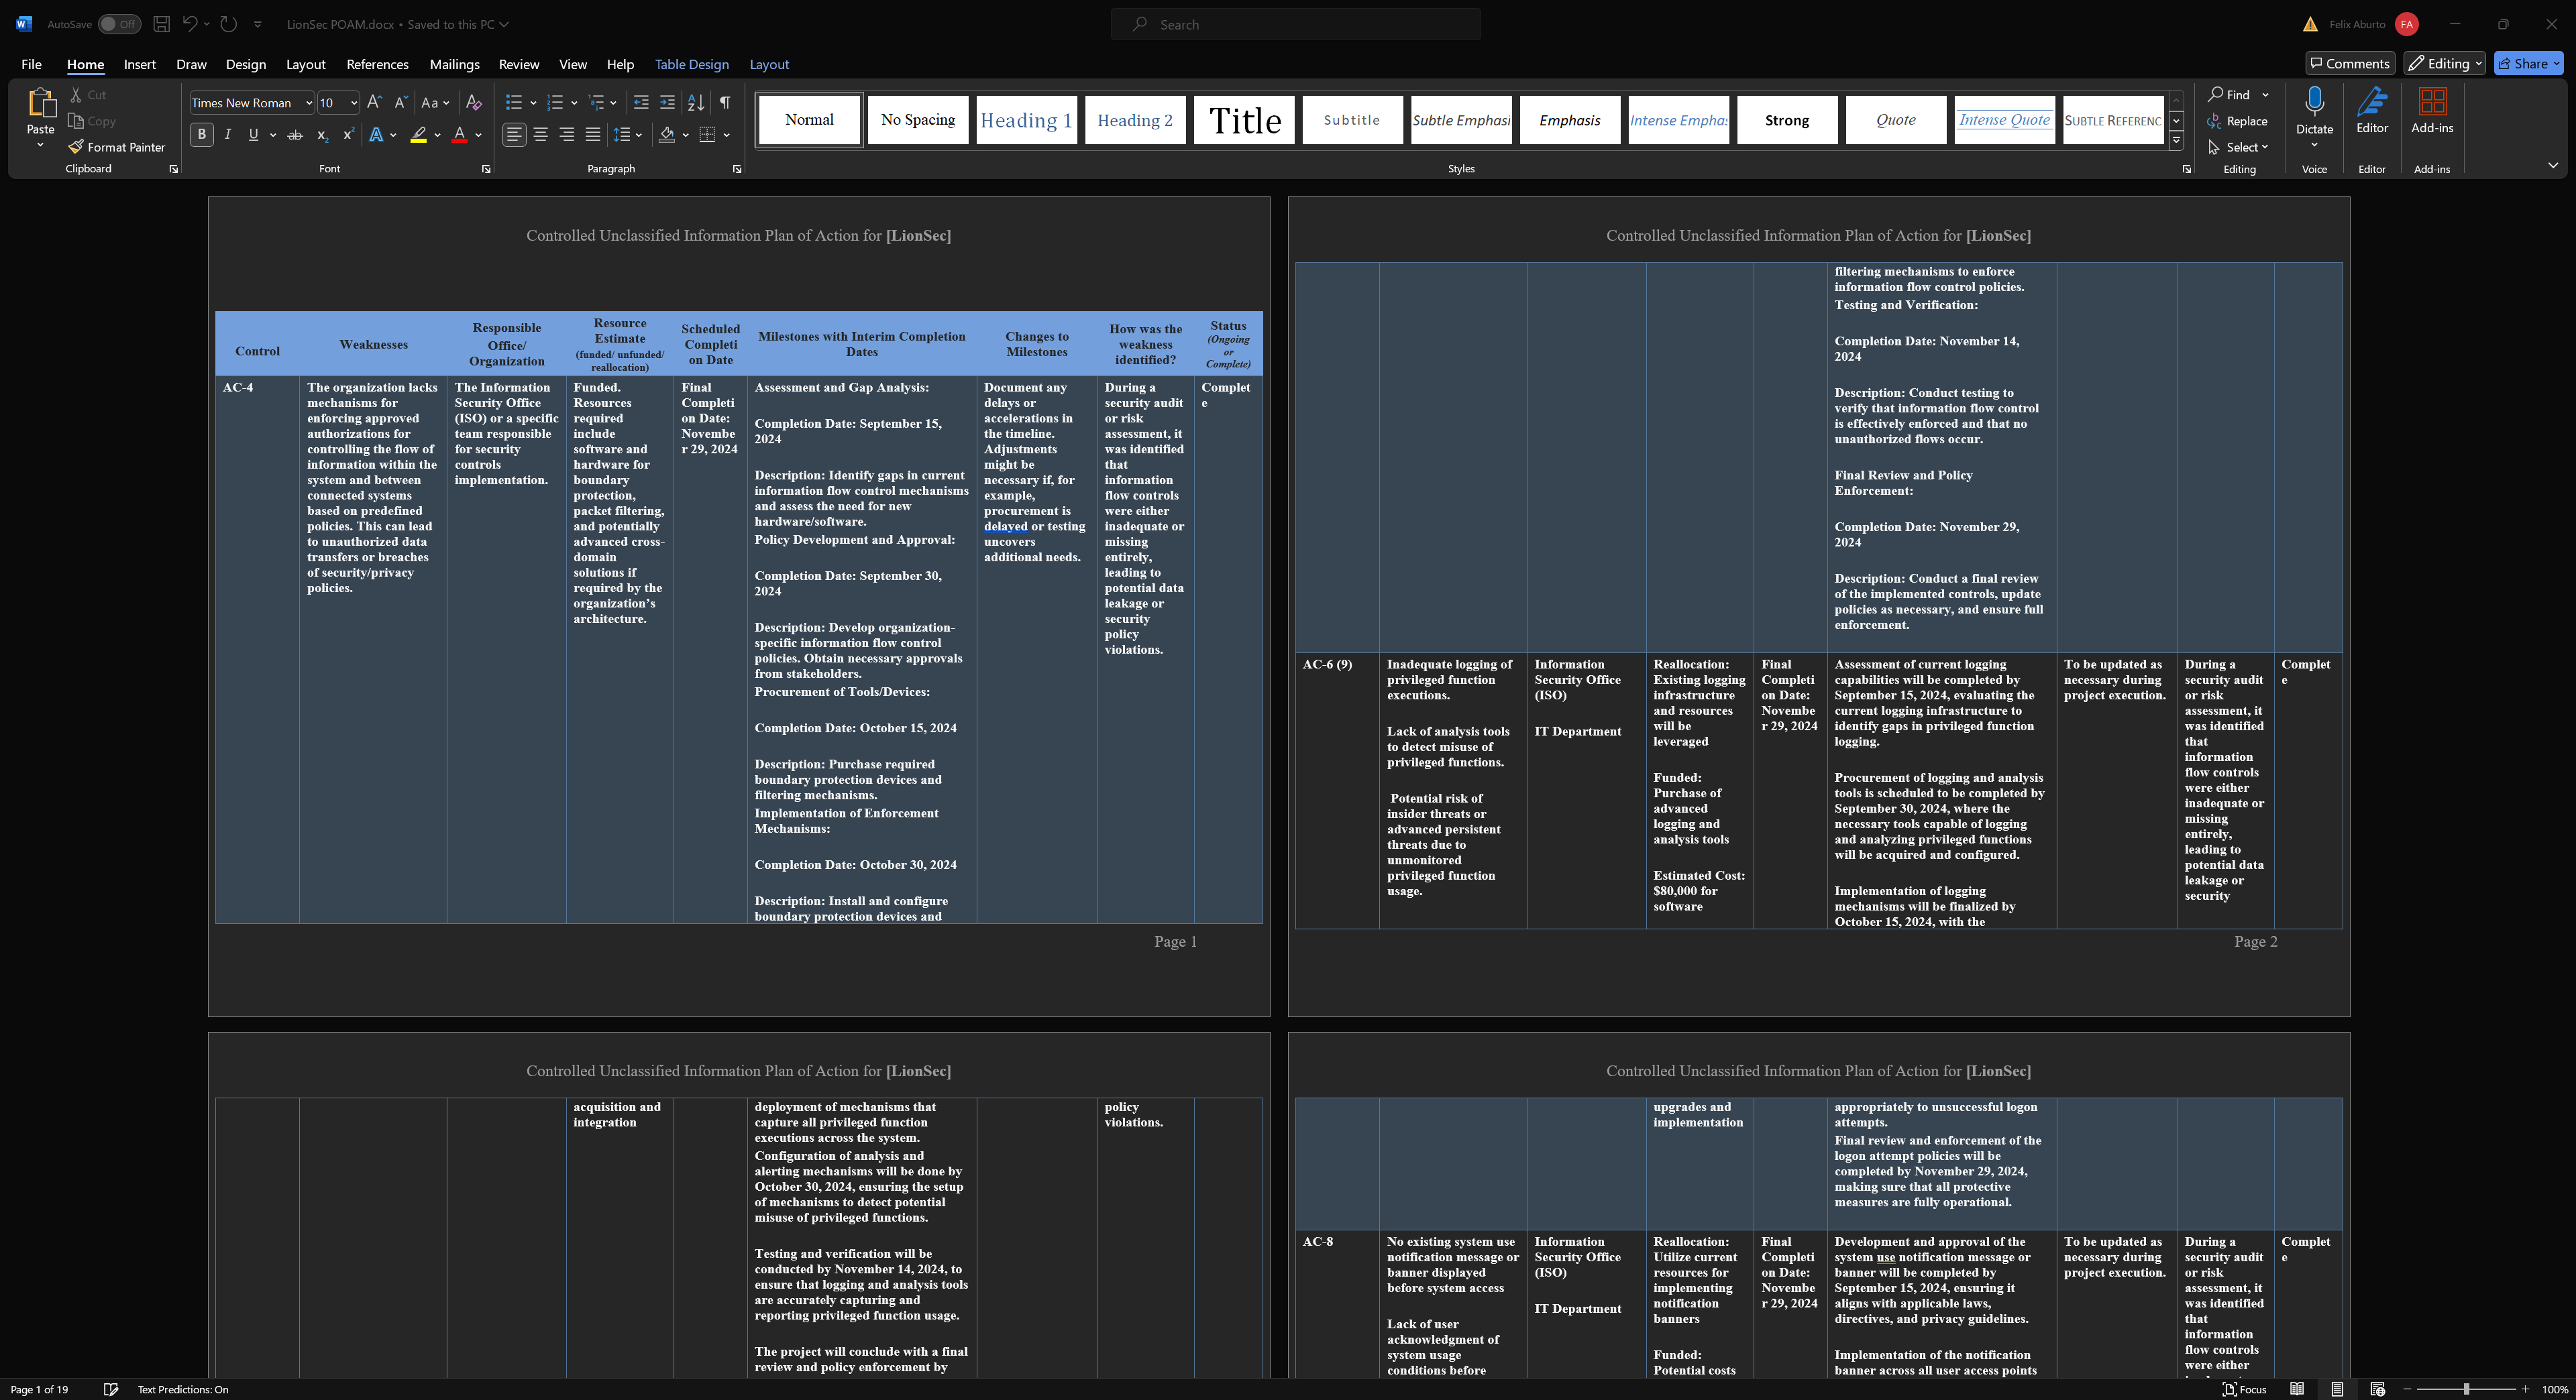2576x1400 pixels.
Task: Click the Strikethrough formatting icon
Action: pos(295,135)
